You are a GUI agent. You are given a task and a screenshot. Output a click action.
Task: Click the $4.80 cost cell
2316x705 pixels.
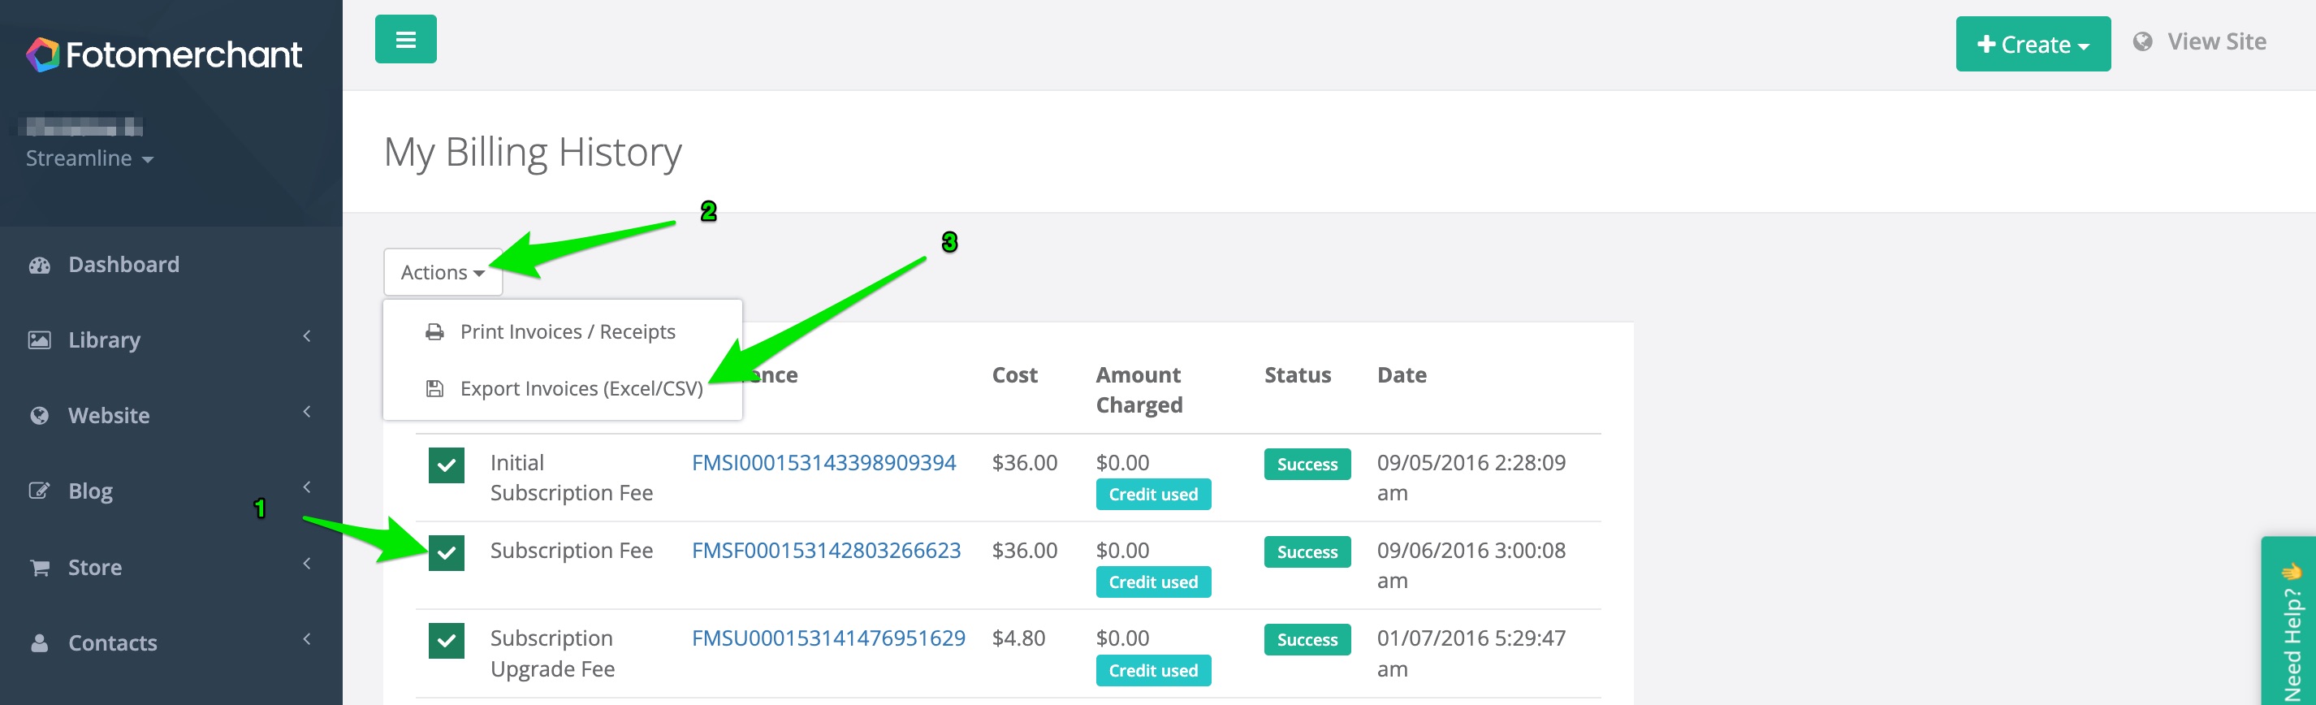(1018, 638)
